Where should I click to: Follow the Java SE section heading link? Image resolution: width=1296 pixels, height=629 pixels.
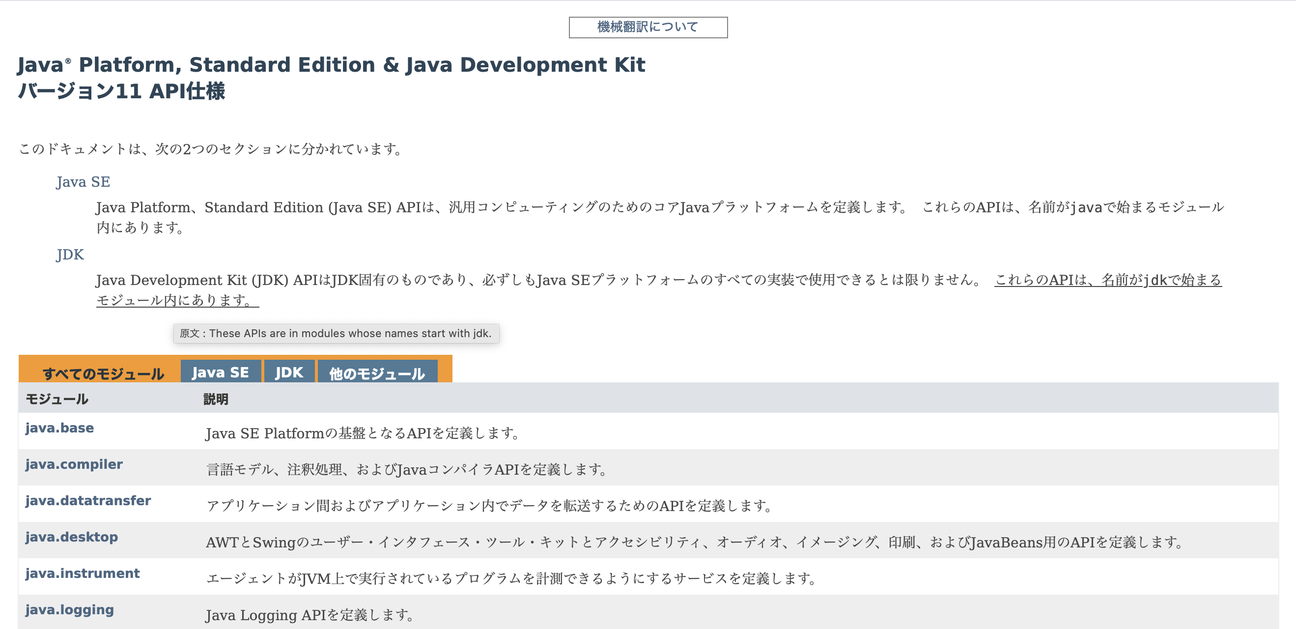pyautogui.click(x=84, y=182)
